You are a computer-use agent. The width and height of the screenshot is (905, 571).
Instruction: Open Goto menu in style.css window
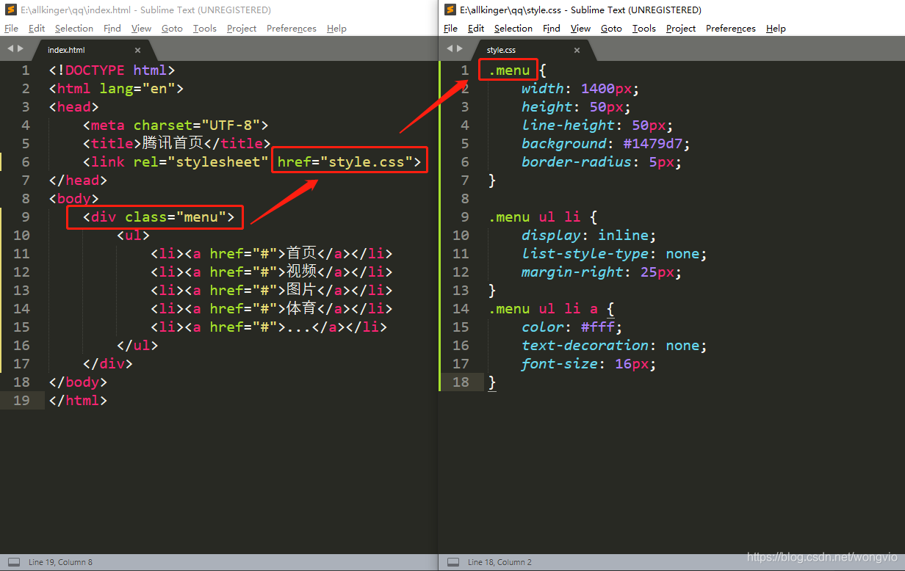coord(611,29)
